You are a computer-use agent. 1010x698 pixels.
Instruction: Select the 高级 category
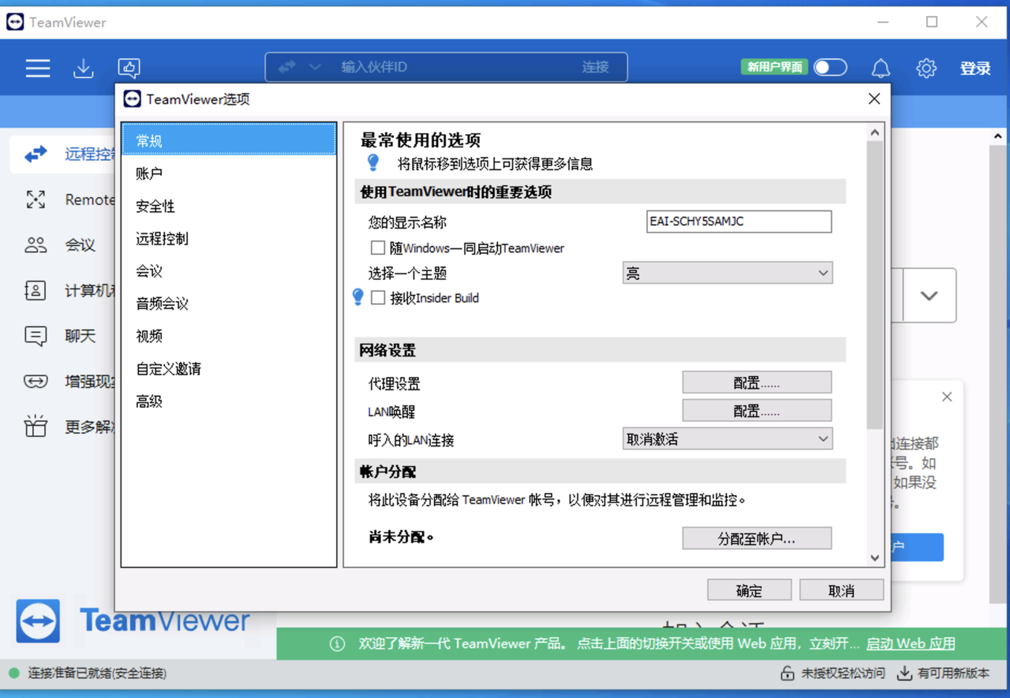229,401
